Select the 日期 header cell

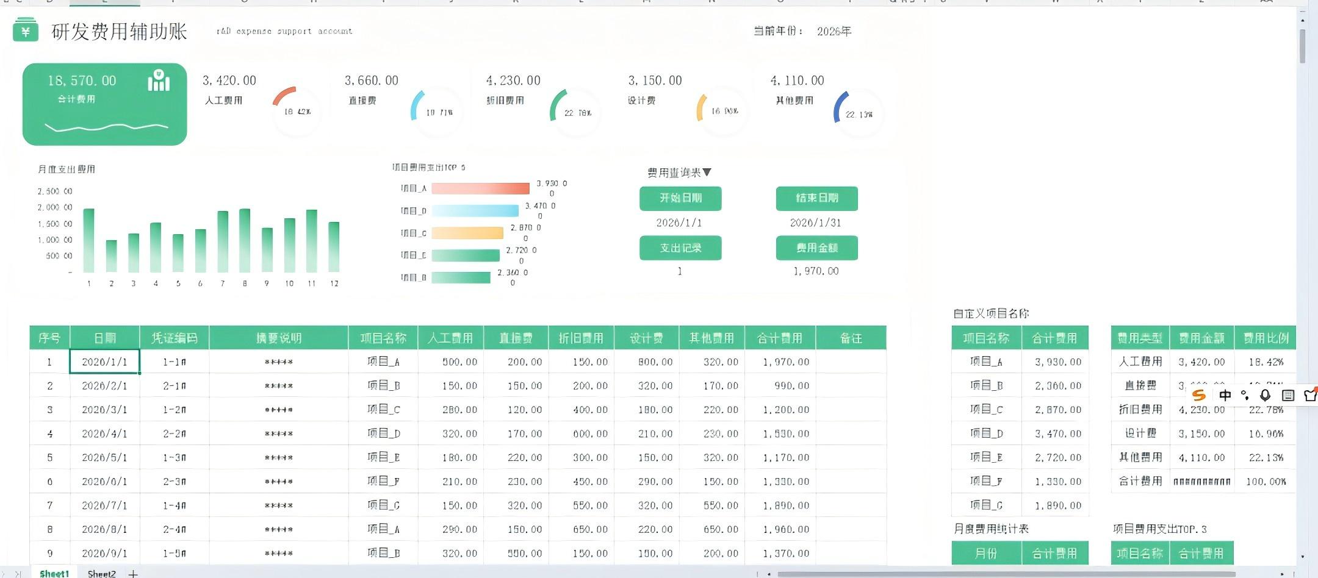[105, 338]
